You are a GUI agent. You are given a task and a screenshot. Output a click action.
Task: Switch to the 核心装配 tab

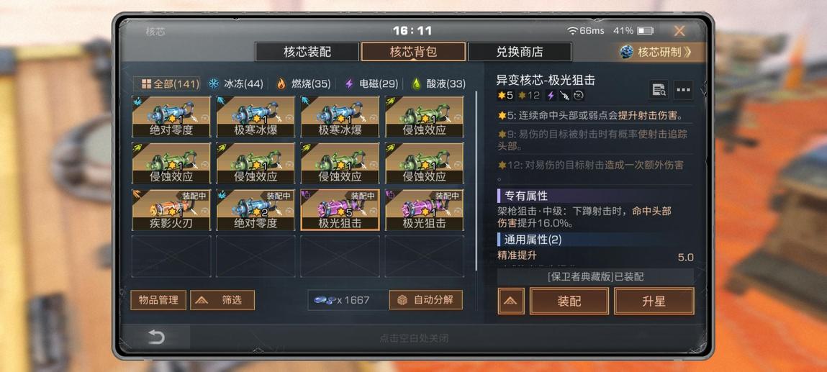pyautogui.click(x=307, y=52)
